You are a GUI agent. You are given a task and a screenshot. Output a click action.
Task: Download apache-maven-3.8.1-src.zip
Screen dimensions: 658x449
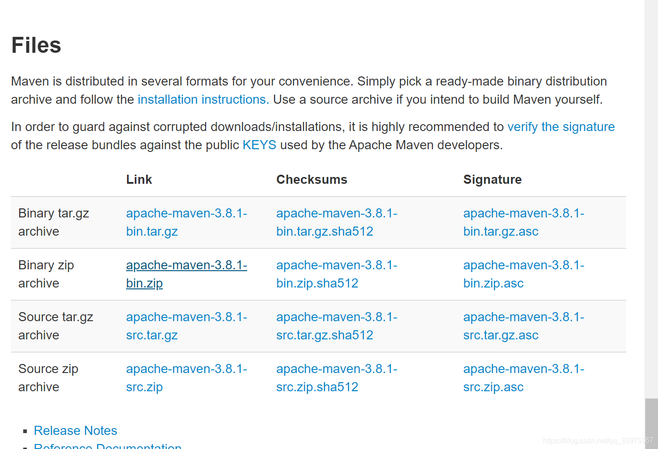click(187, 378)
